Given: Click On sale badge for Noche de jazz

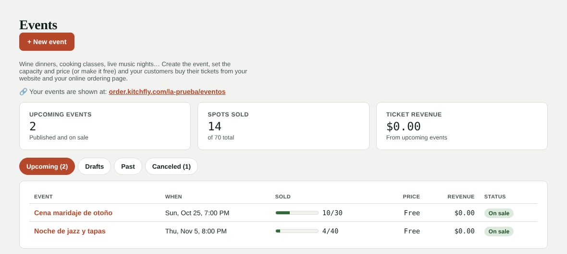Looking at the screenshot, I should [499, 231].
